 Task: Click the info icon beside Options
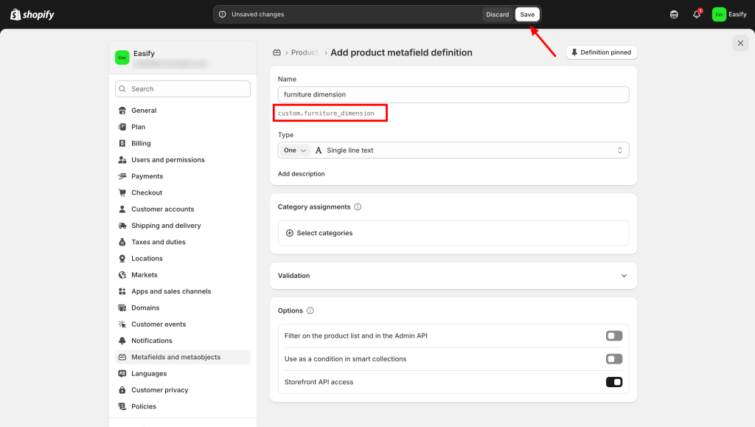click(x=310, y=310)
